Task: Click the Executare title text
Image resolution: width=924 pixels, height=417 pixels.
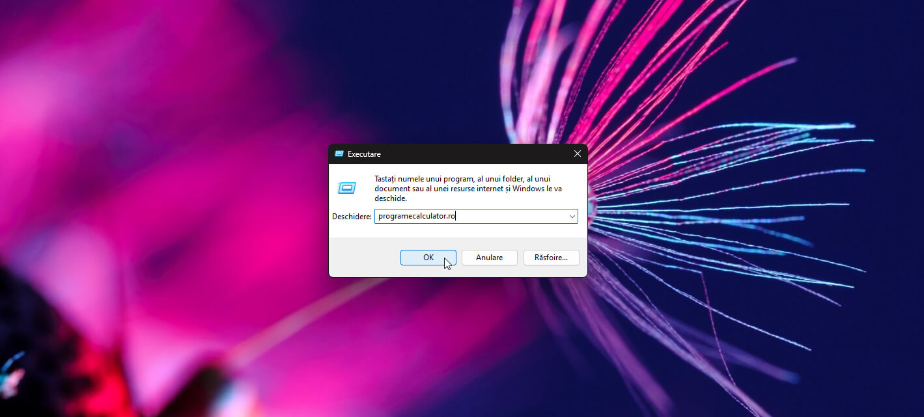Action: click(364, 154)
